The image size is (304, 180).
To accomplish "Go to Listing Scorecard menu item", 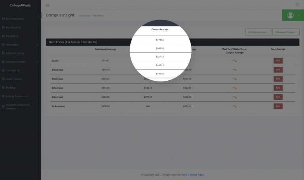I will pos(17,96).
